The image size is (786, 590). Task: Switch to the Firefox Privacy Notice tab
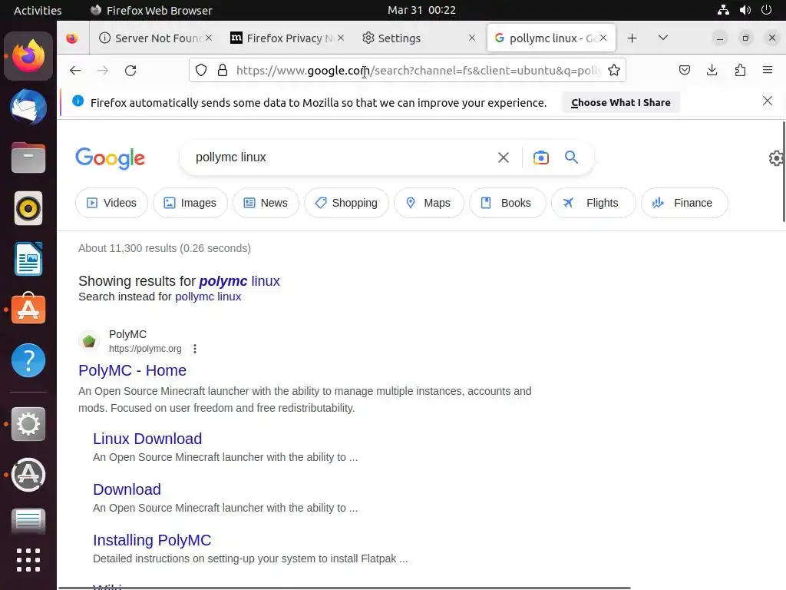pos(287,38)
